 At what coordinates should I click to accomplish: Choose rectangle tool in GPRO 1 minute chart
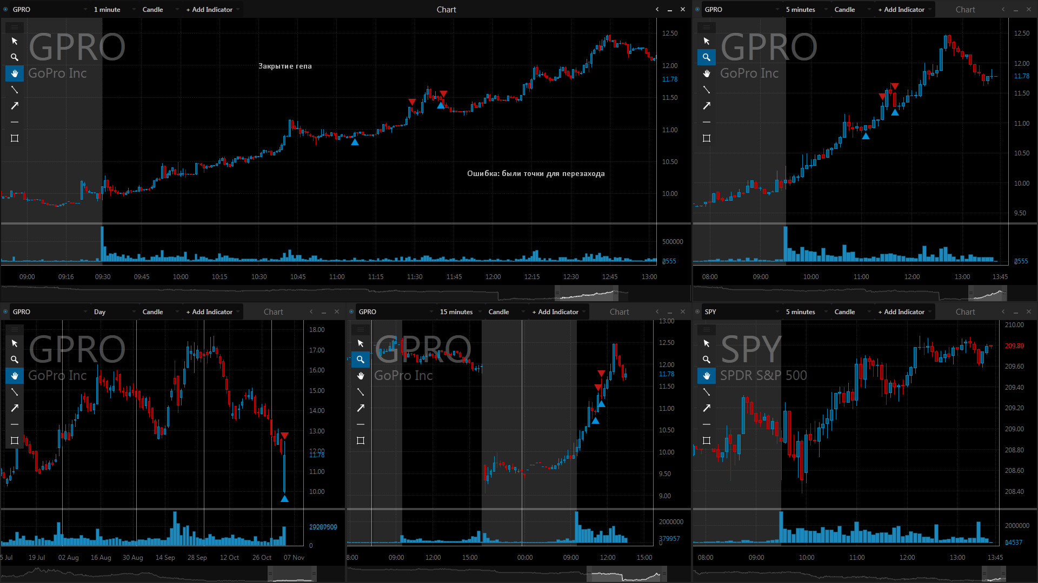tap(15, 138)
